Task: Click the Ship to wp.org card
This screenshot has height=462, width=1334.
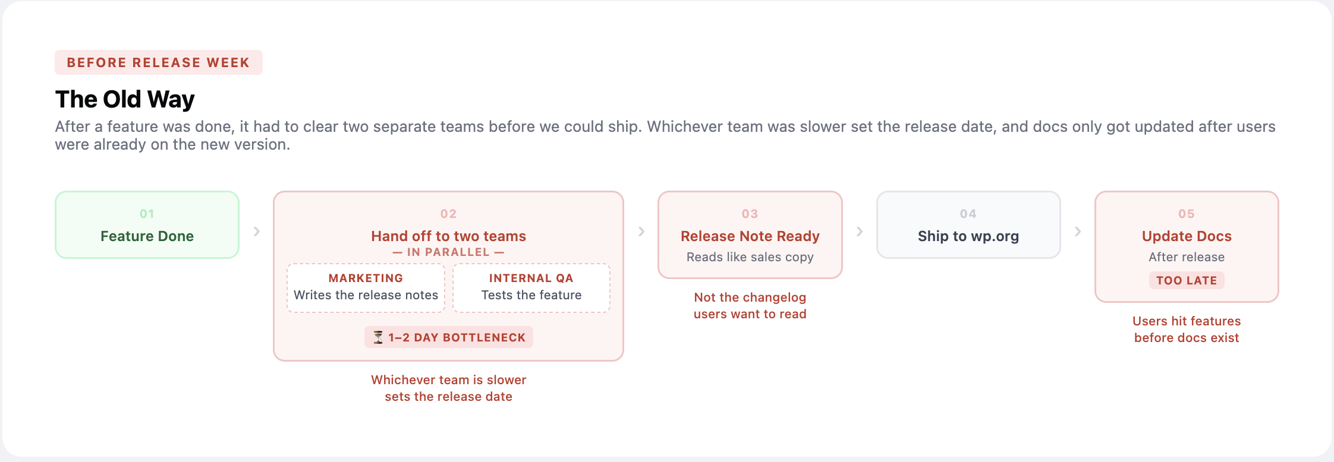Action: [x=968, y=225]
